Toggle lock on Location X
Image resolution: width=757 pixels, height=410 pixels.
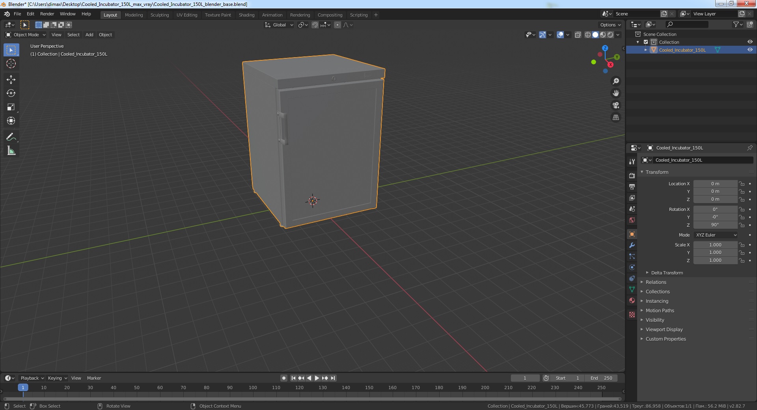coord(742,184)
